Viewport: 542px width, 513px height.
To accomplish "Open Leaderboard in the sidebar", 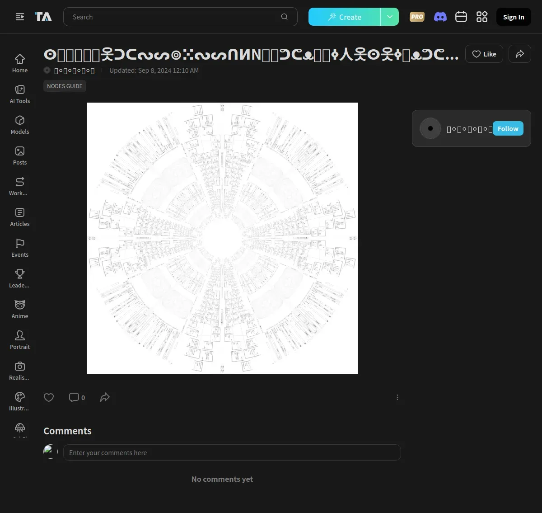I will (20, 279).
